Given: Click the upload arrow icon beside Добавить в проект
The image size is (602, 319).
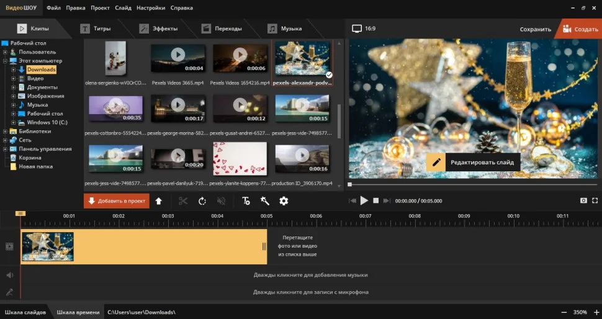Looking at the screenshot, I should pyautogui.click(x=159, y=201).
